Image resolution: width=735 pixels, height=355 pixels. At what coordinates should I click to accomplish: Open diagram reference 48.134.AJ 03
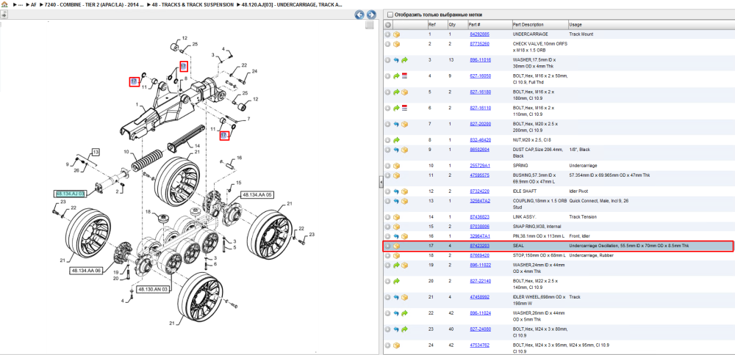tap(71, 194)
